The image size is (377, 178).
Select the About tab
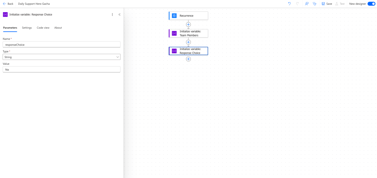pyautogui.click(x=58, y=28)
